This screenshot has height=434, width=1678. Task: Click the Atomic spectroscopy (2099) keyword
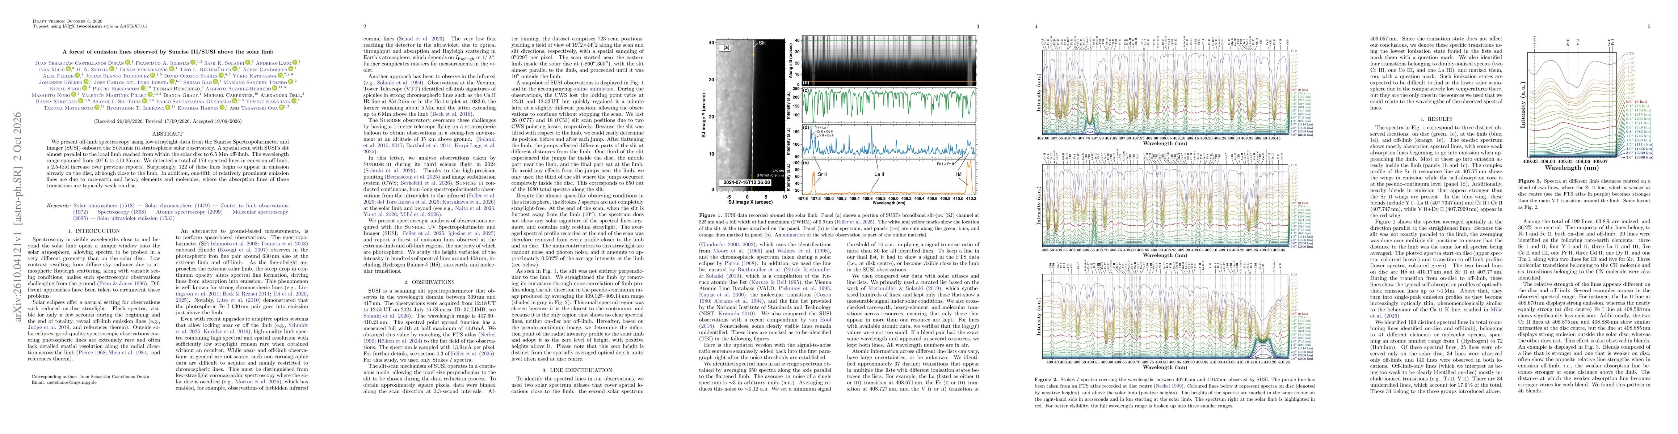coord(190,212)
